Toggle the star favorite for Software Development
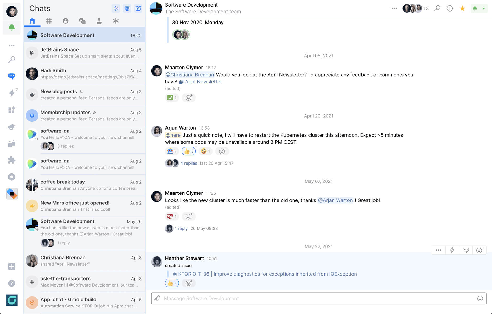492x314 pixels. (462, 8)
